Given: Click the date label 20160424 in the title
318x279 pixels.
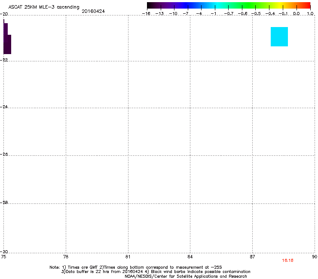Looking at the screenshot, I should point(93,11).
